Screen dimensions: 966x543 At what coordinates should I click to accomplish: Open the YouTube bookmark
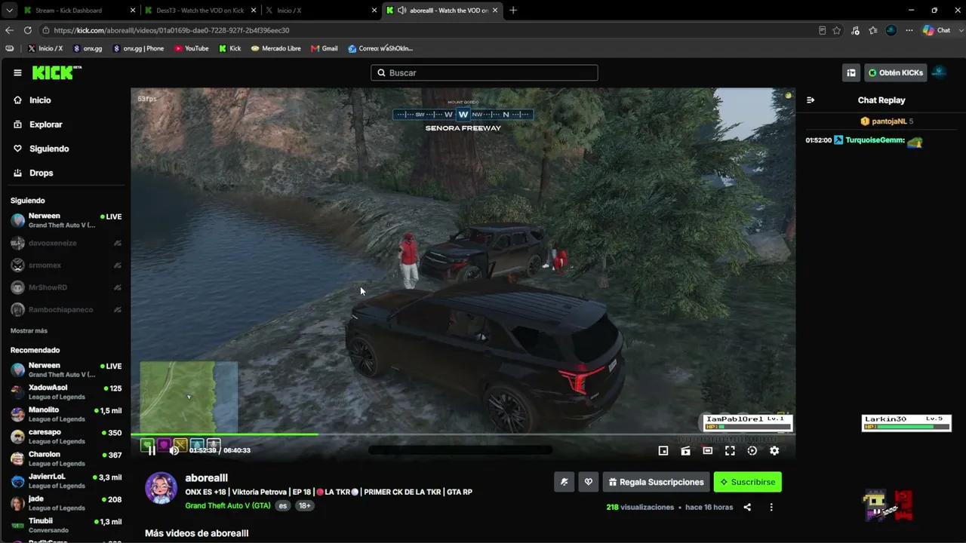(x=192, y=48)
